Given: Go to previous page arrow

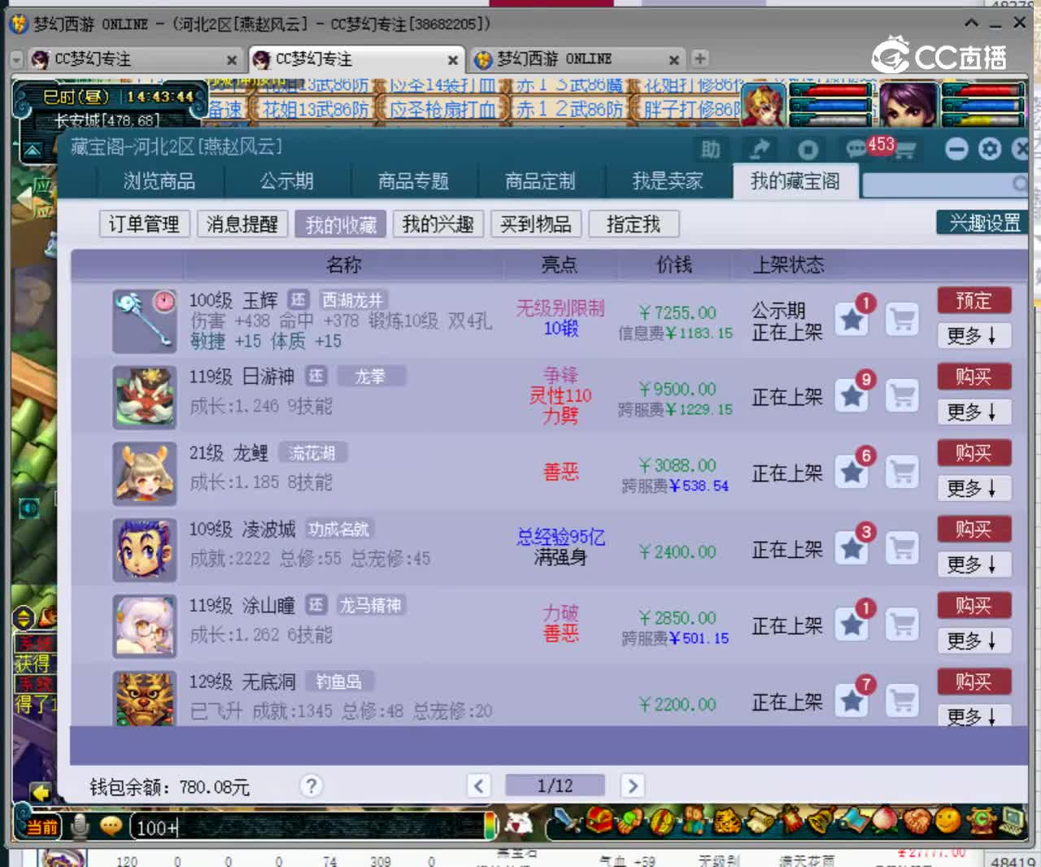Looking at the screenshot, I should click(479, 786).
